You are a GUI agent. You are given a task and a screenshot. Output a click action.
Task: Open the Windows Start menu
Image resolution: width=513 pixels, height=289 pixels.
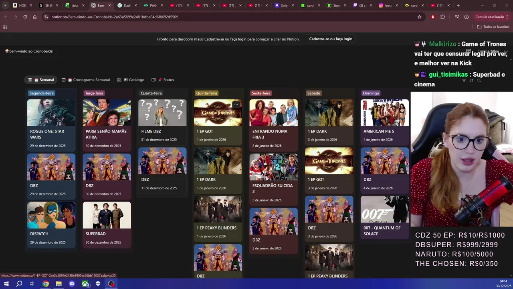pos(6,284)
